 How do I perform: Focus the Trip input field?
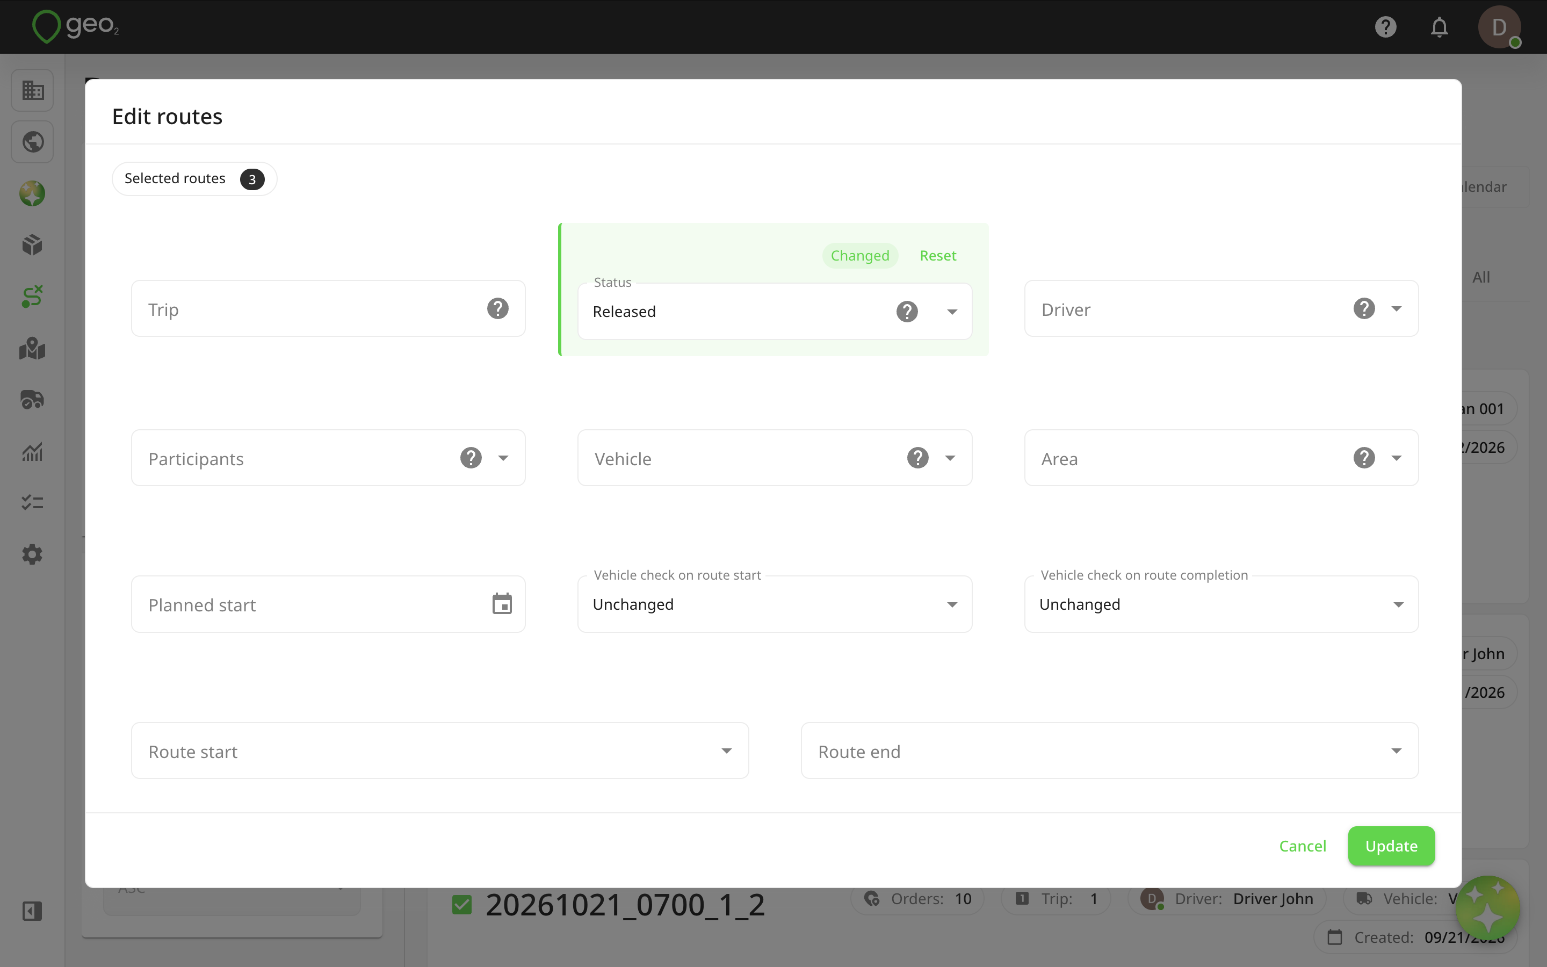click(x=328, y=309)
